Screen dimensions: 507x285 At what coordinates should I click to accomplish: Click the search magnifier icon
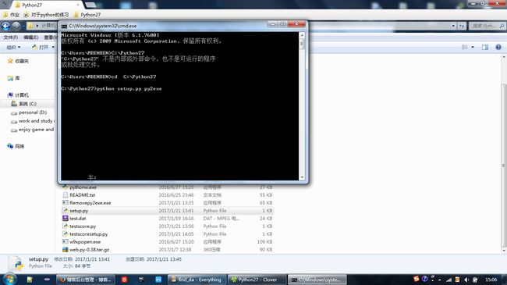(x=502, y=26)
